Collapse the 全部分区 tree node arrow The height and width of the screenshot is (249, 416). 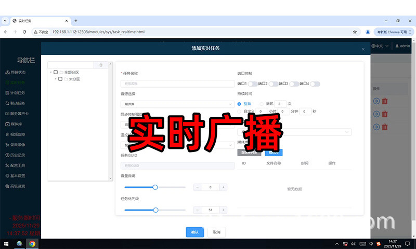(x=50, y=72)
